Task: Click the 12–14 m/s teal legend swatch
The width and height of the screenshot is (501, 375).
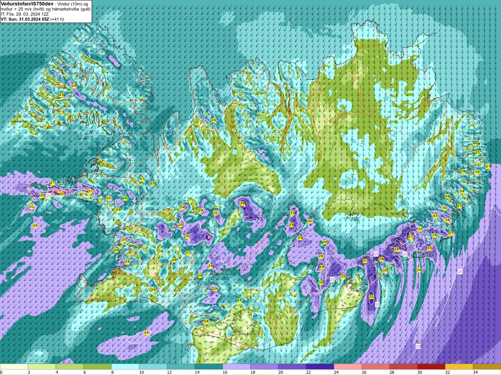Action: [181, 367]
